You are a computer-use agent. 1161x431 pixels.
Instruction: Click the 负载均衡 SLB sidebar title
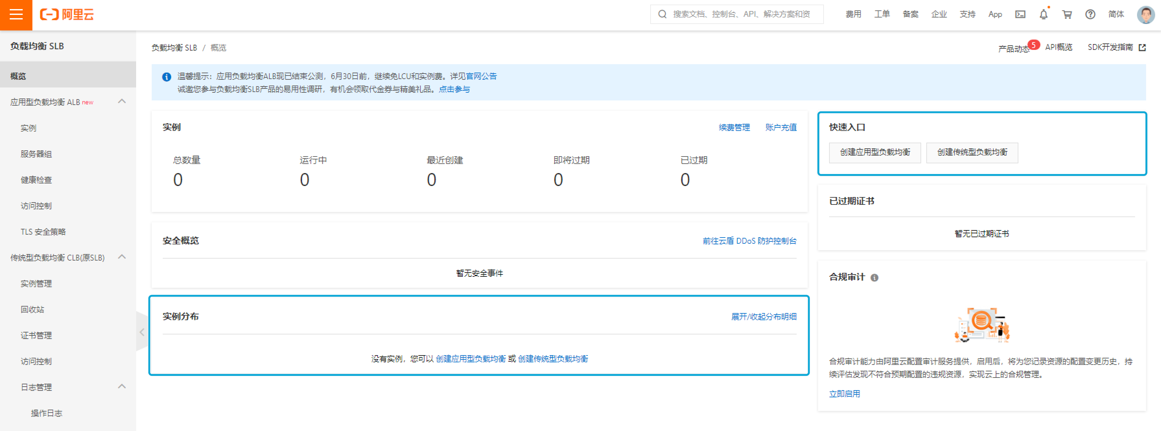37,46
